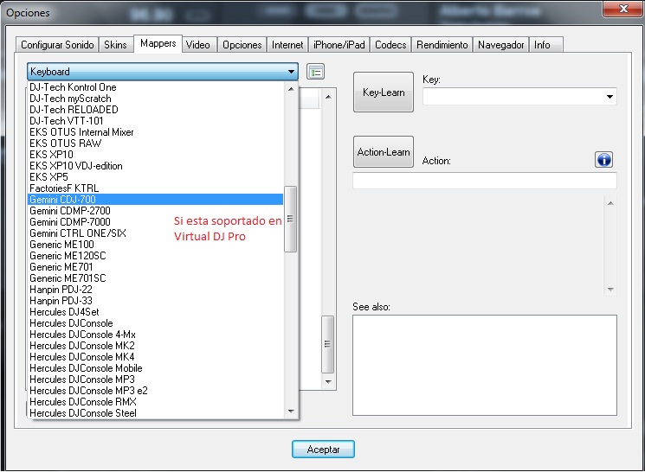Click the mapping list scroll up arrow

tap(328, 97)
